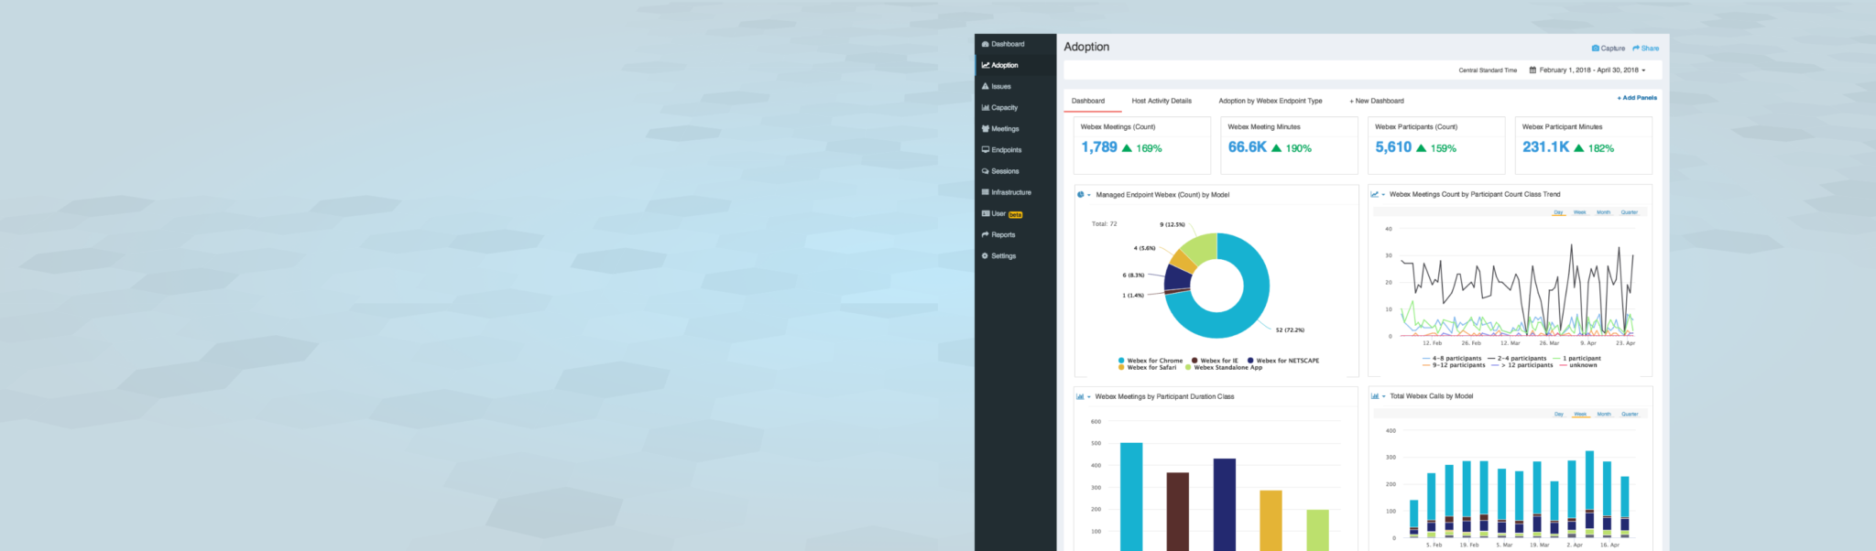Click the 9 (12.5%) pie label
This screenshot has height=551, width=1876.
[x=1172, y=224]
